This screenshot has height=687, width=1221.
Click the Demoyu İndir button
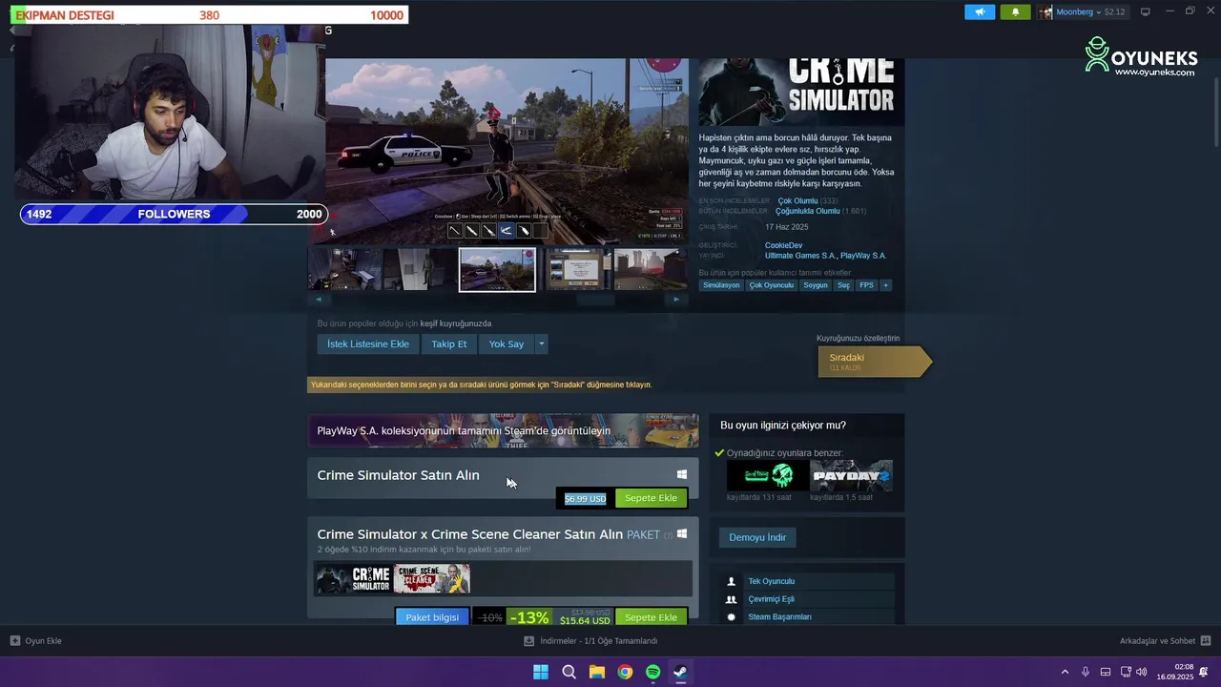point(757,537)
